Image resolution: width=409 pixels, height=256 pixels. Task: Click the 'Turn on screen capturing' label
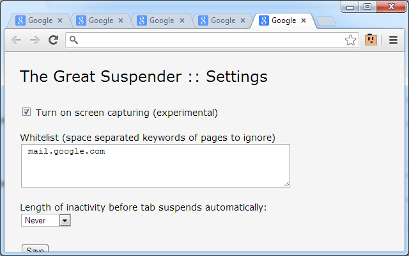[127, 113]
